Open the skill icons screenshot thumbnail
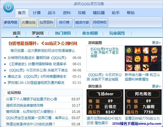Screen dimensions: 163x127 pos(143,58)
